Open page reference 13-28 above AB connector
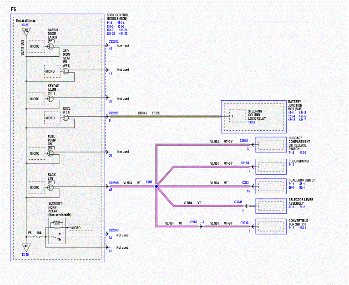The width and height of the screenshot is (349, 285). (25, 25)
